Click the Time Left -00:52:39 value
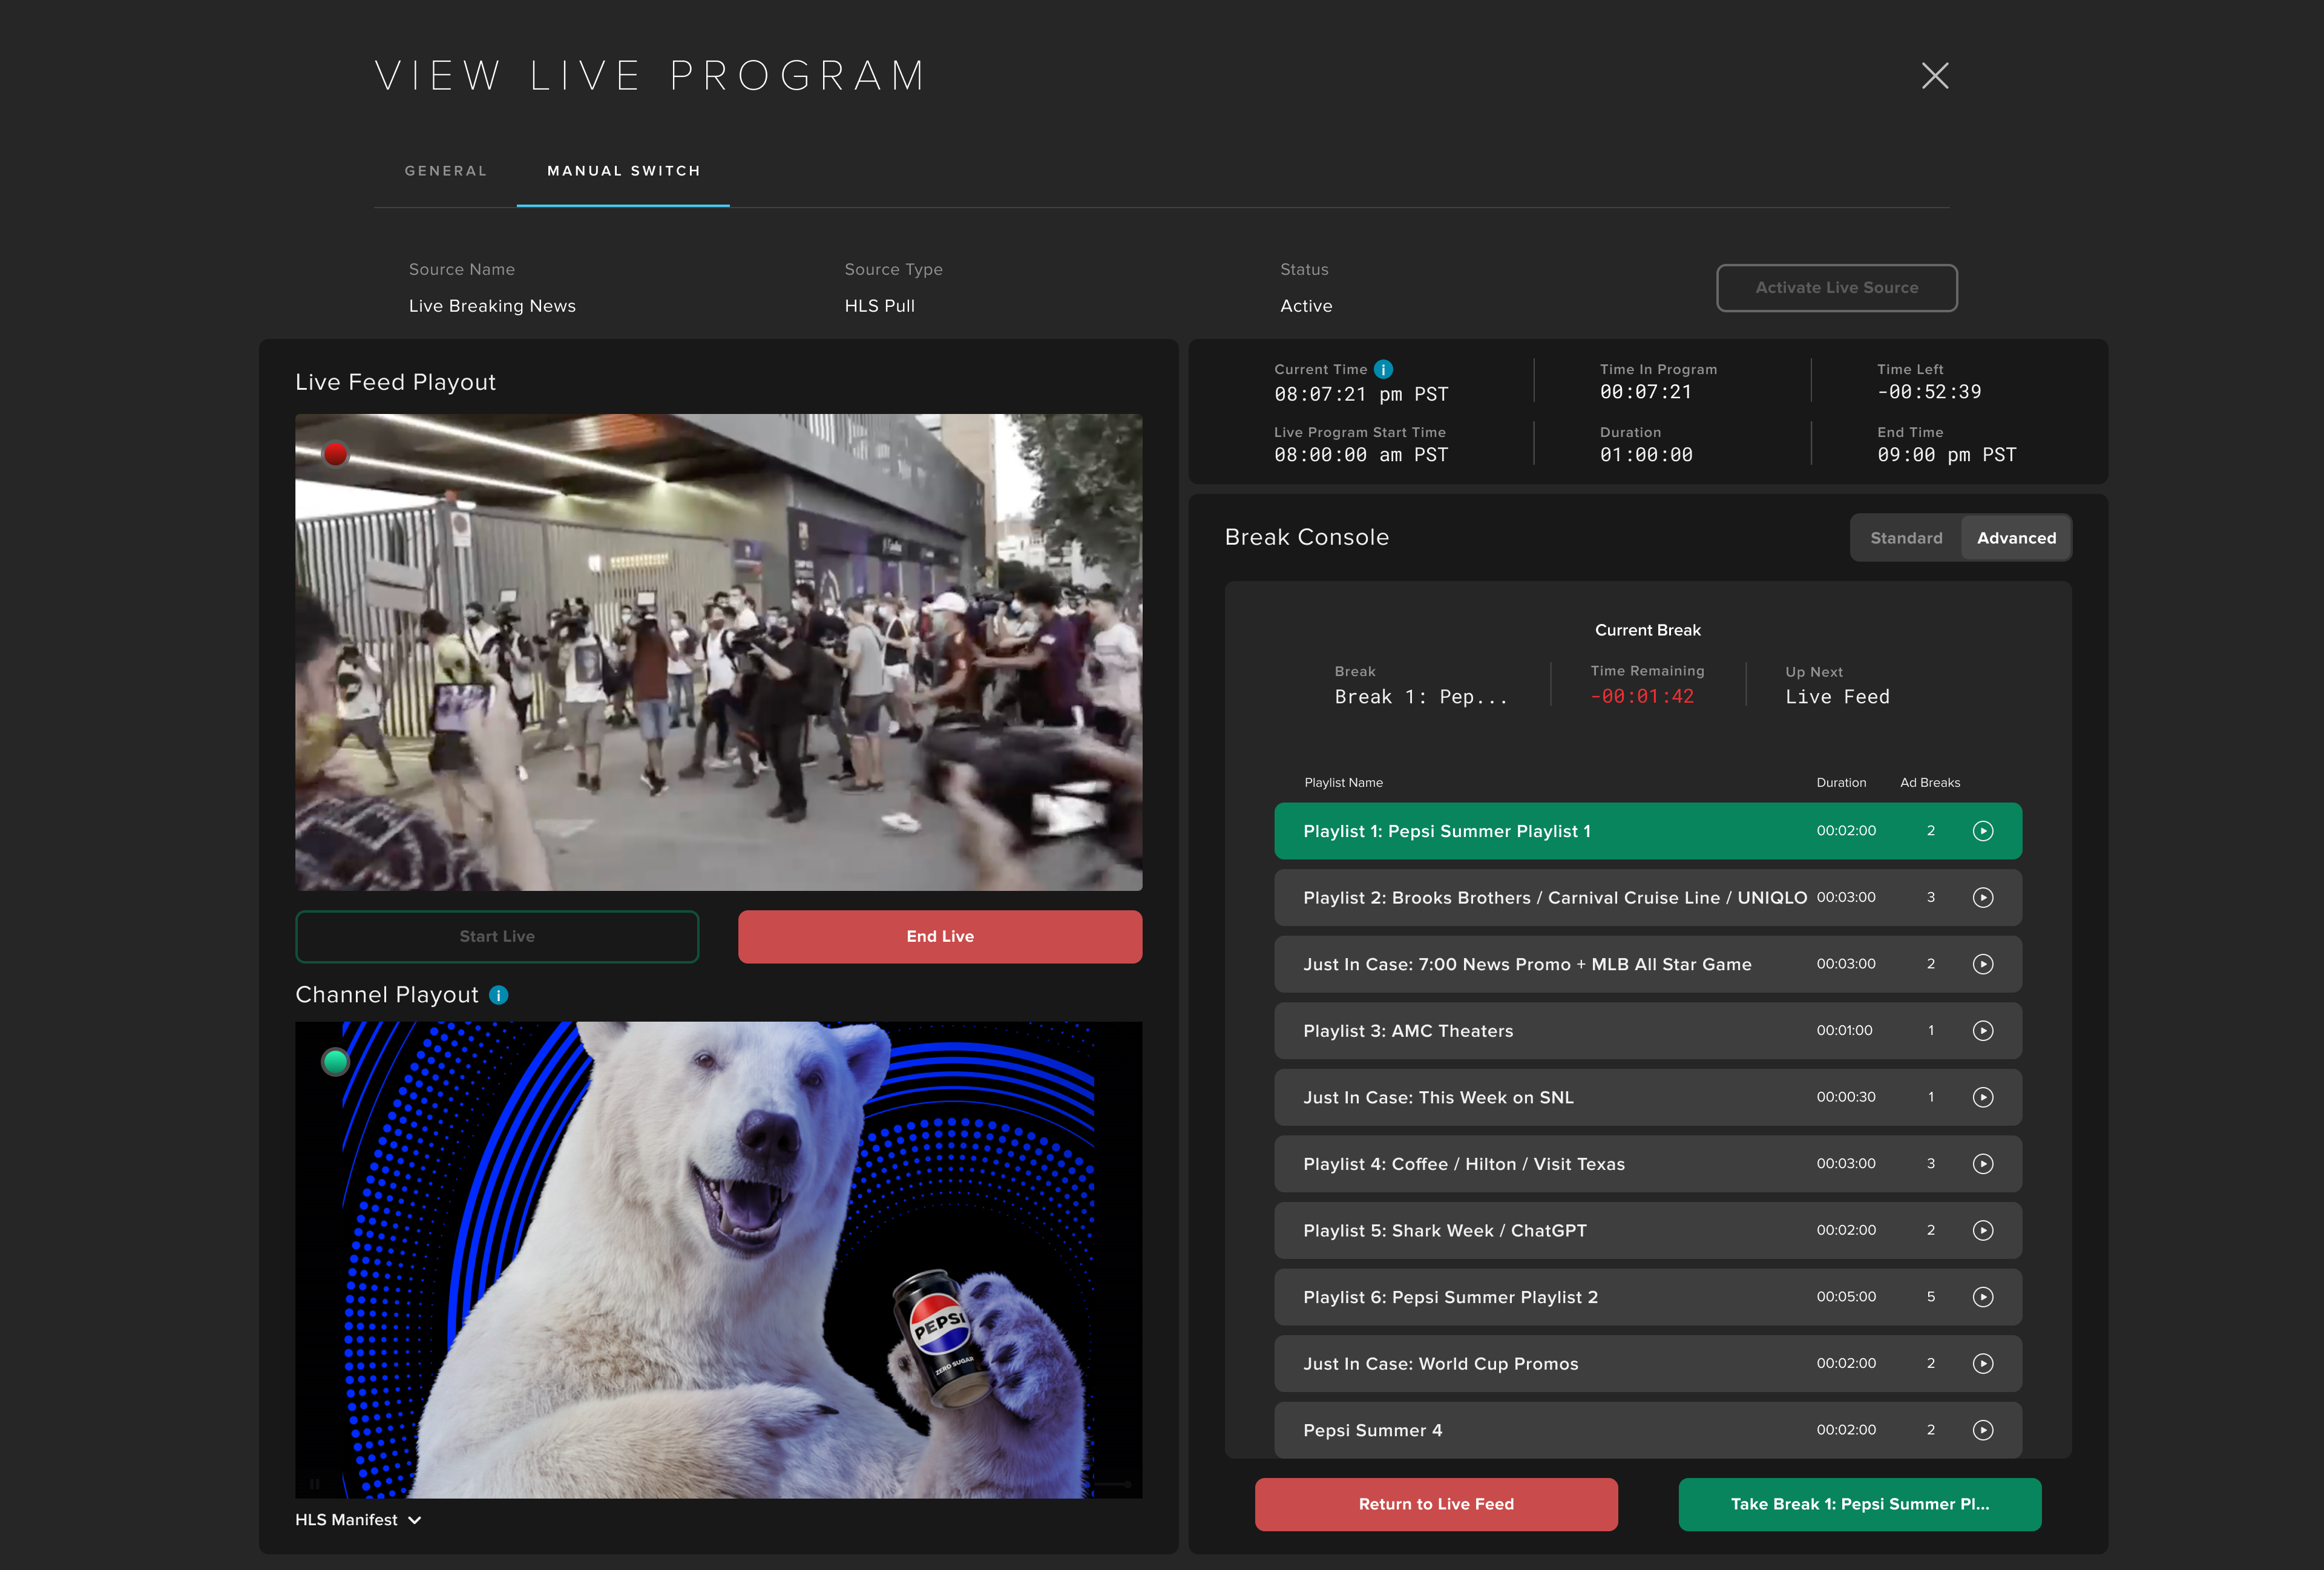This screenshot has height=1570, width=2324. coord(1929,392)
